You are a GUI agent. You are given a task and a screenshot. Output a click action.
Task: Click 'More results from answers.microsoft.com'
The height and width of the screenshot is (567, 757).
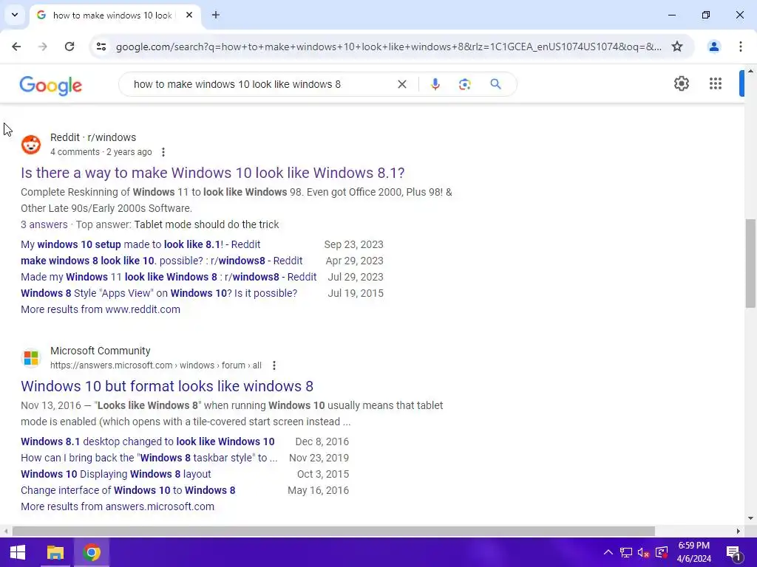pyautogui.click(x=118, y=506)
